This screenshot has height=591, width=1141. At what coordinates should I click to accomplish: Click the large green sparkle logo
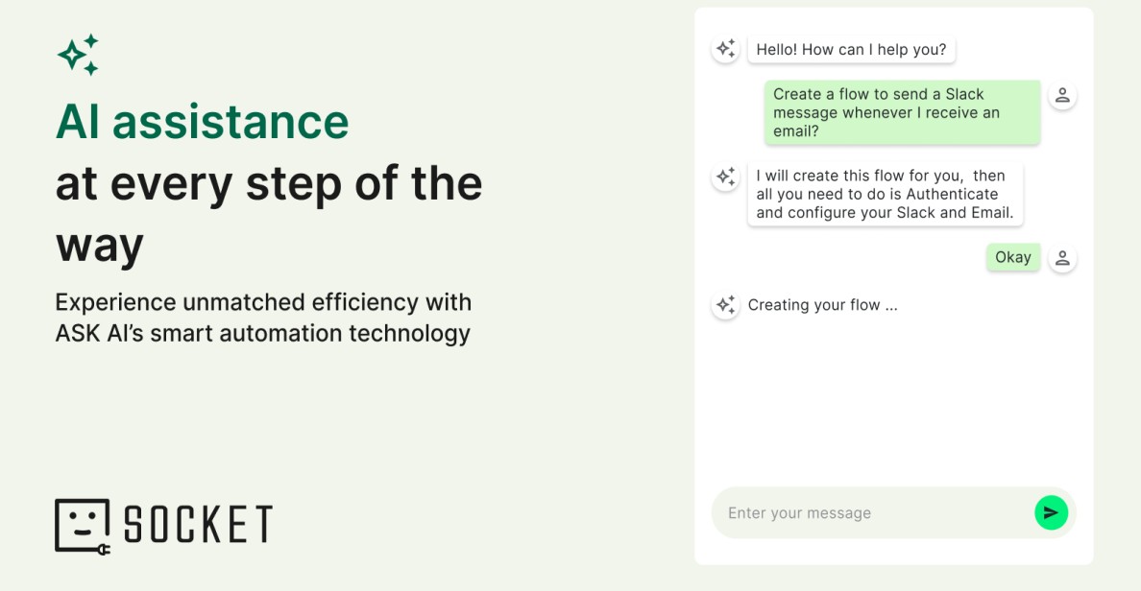(78, 55)
